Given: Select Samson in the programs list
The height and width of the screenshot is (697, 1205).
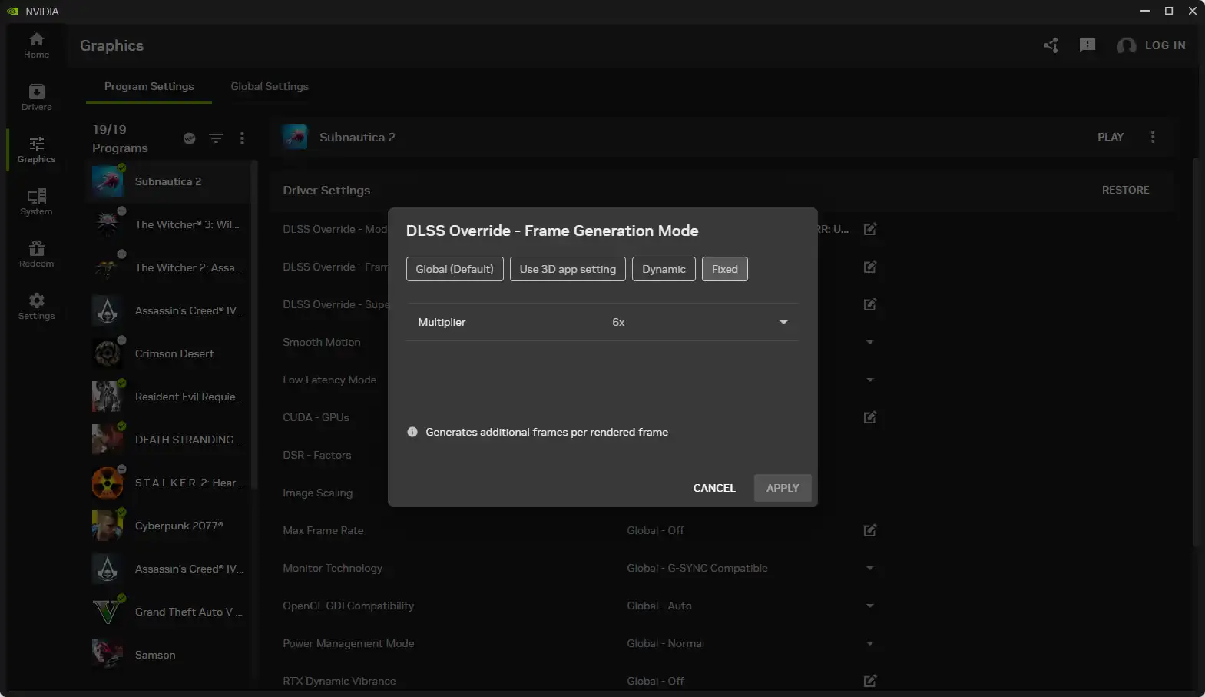Looking at the screenshot, I should tap(168, 655).
